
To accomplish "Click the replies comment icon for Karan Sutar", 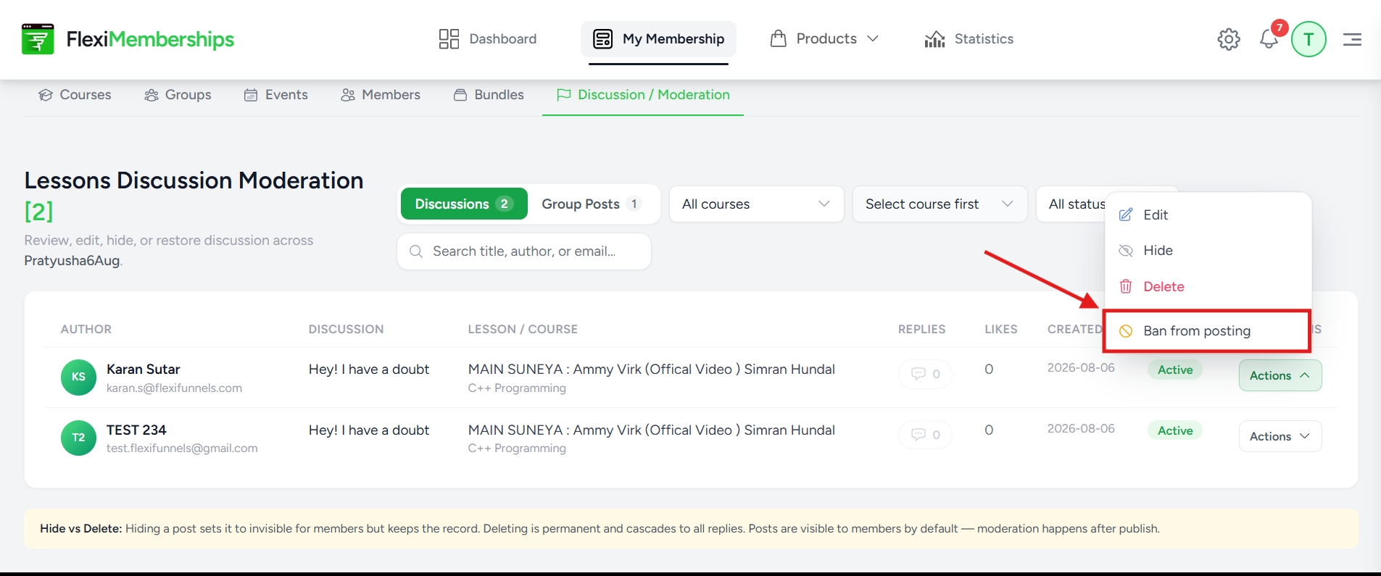I will [918, 374].
